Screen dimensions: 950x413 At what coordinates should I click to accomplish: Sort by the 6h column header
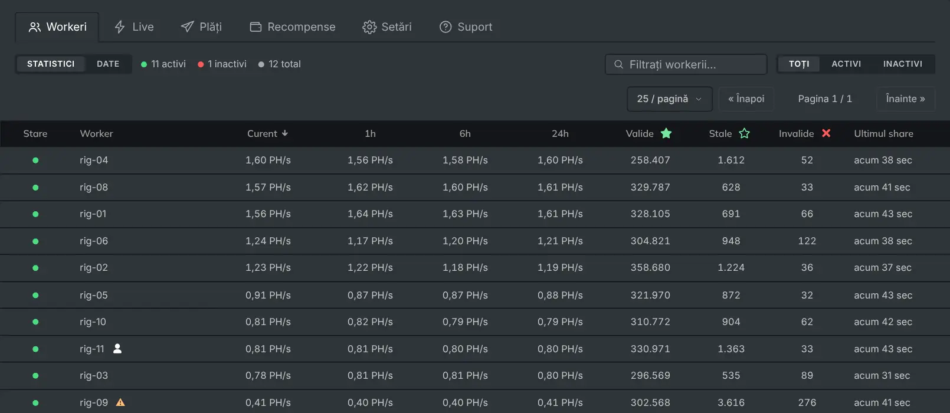(x=465, y=134)
